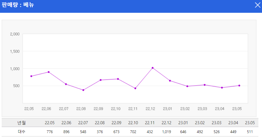The width and height of the screenshot is (262, 137).
Task: Click the 23,05 x-axis label
Action: (237, 109)
